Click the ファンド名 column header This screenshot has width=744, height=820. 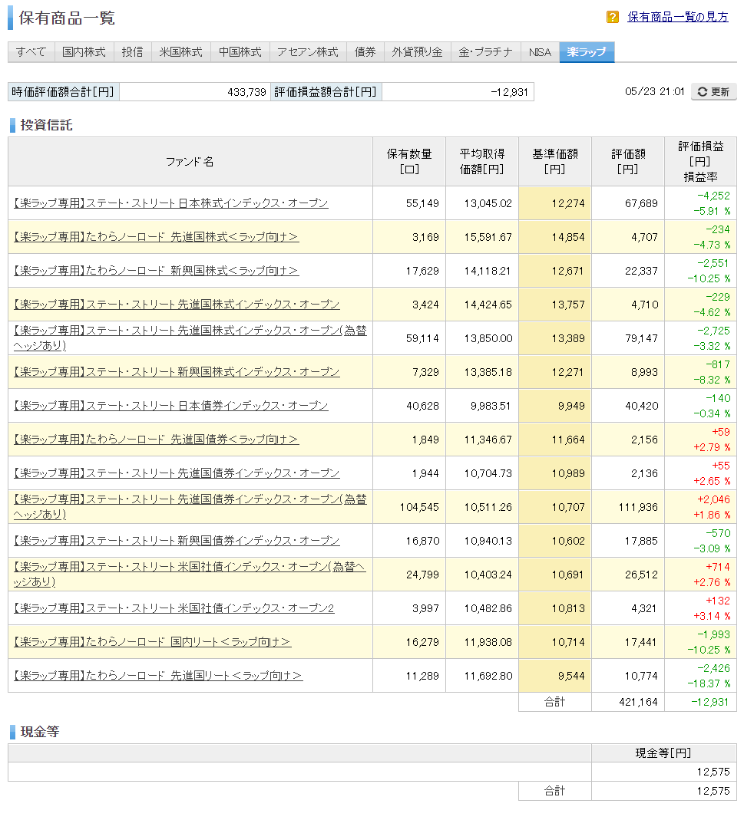click(190, 162)
